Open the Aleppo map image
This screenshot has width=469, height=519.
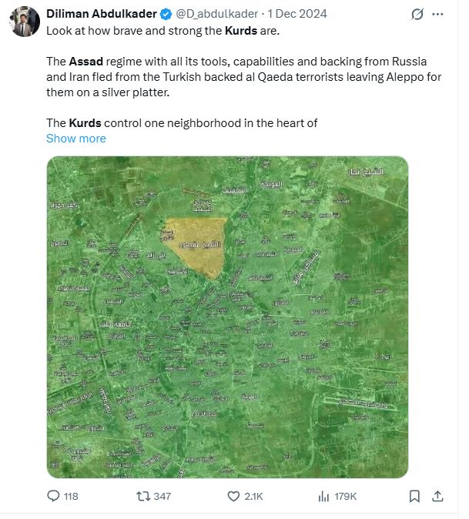pyautogui.click(x=227, y=317)
